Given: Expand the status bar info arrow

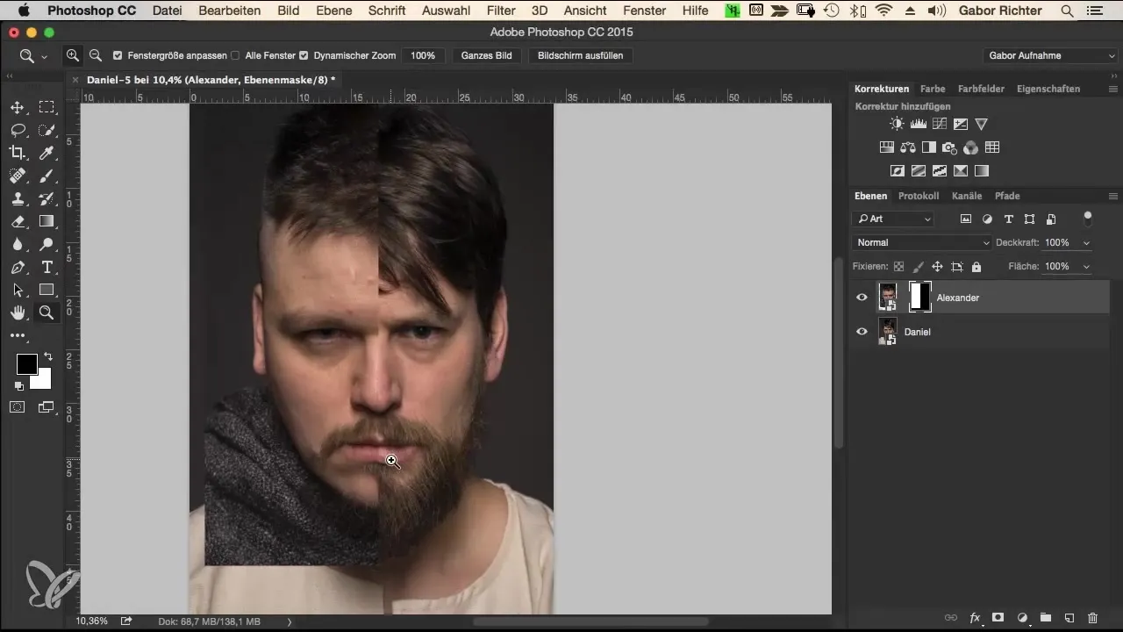Looking at the screenshot, I should click(290, 621).
